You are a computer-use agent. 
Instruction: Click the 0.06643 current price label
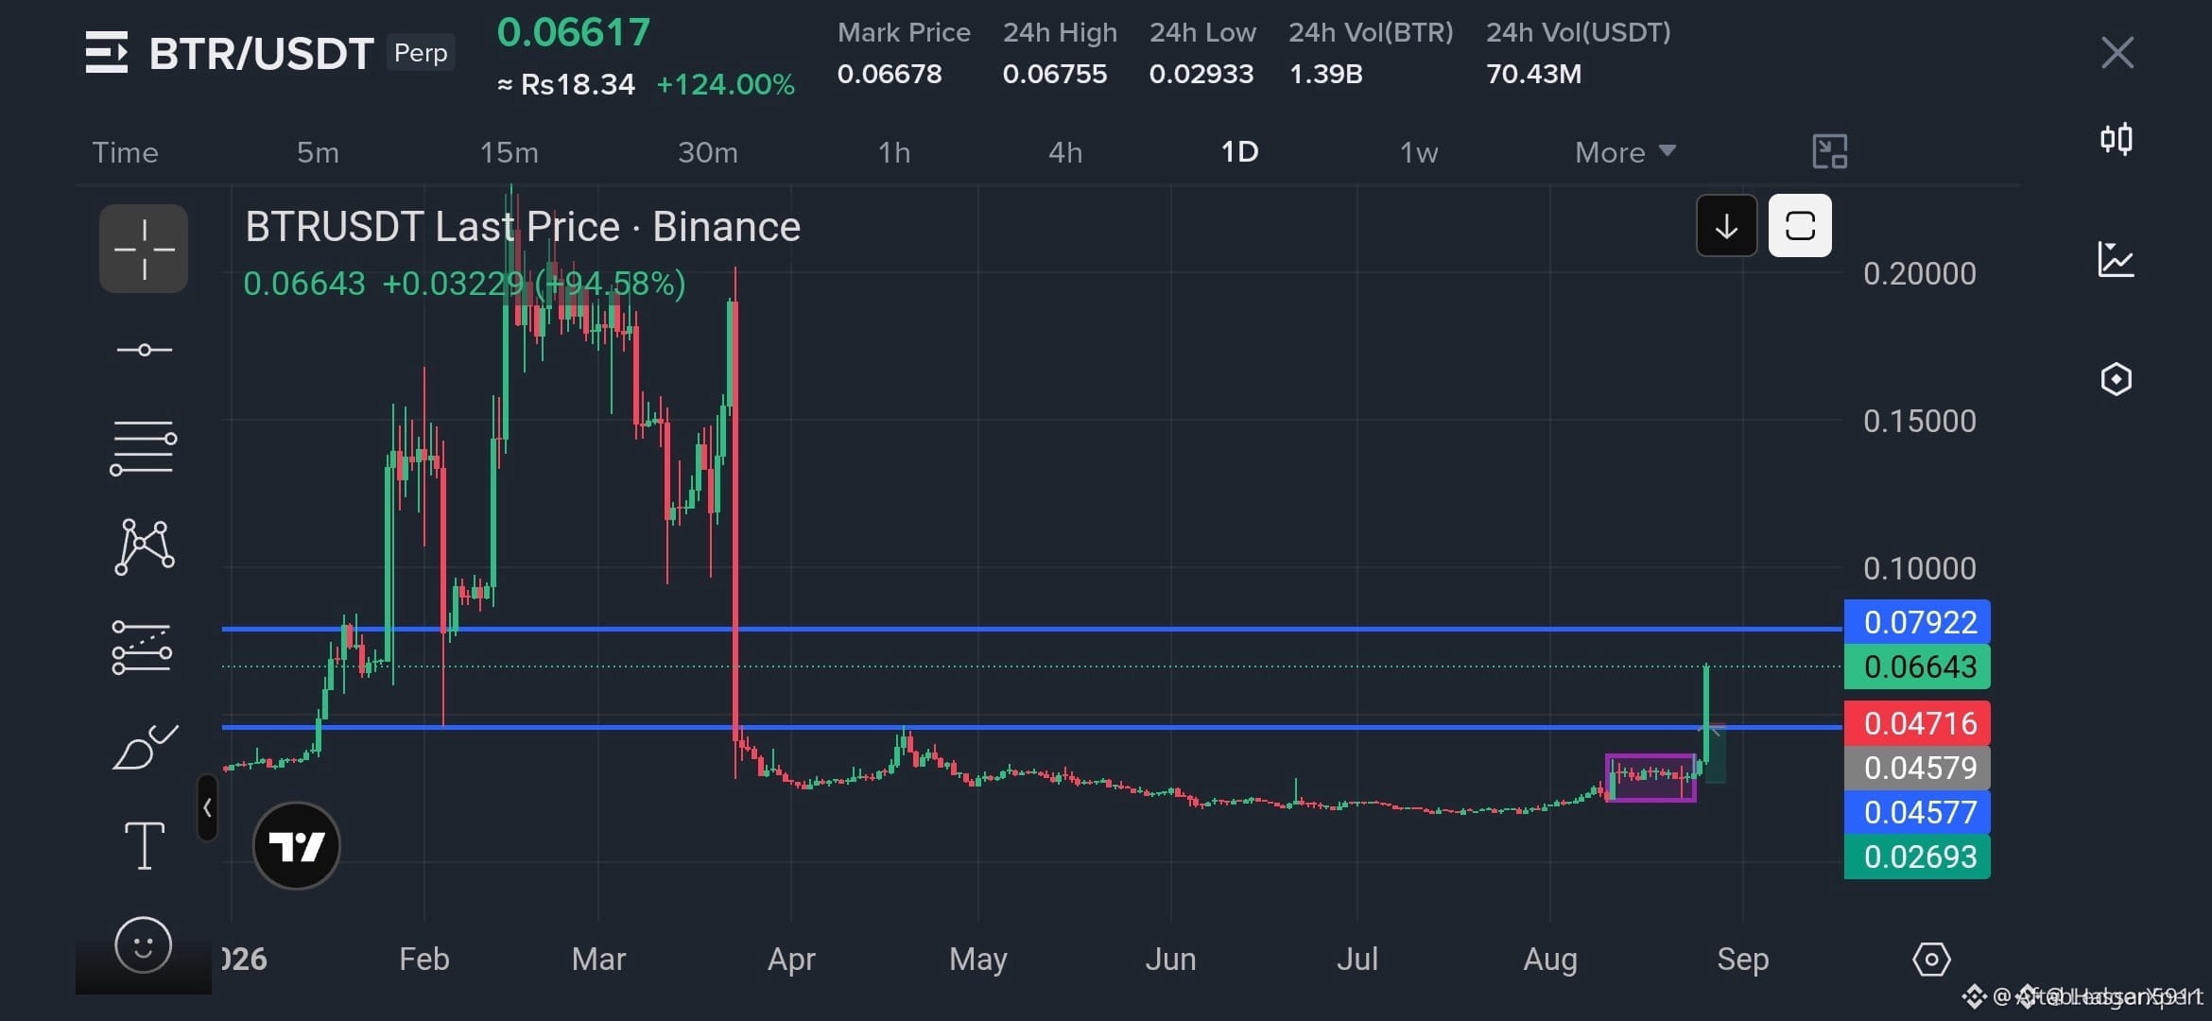pos(1917,666)
